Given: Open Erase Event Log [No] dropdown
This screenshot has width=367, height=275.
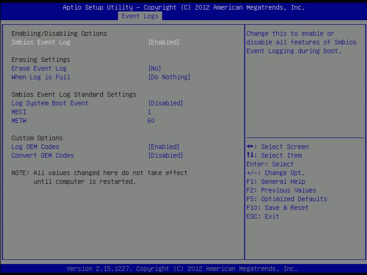Looking at the screenshot, I should click(x=155, y=68).
